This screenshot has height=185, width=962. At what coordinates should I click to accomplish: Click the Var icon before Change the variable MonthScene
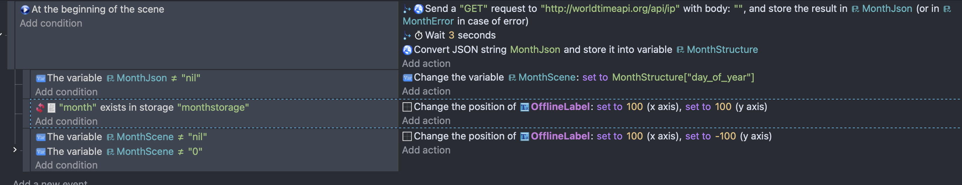pos(407,77)
